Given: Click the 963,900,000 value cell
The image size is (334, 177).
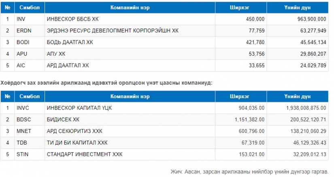Looking at the screenshot, I should [298, 19].
